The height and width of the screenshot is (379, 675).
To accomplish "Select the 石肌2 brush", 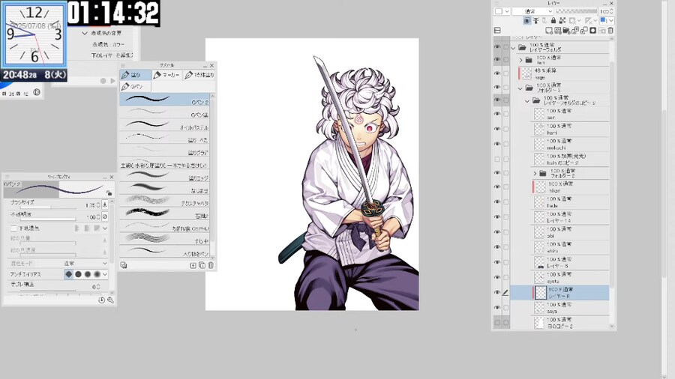I will tap(164, 213).
